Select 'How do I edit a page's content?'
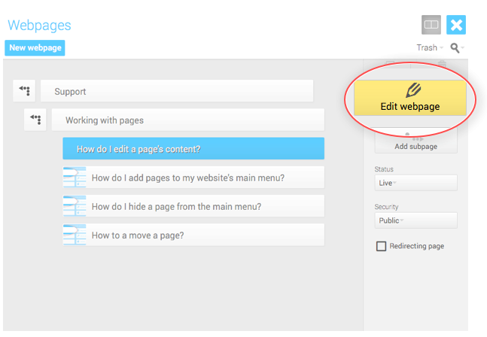The height and width of the screenshot is (337, 487). click(x=193, y=149)
